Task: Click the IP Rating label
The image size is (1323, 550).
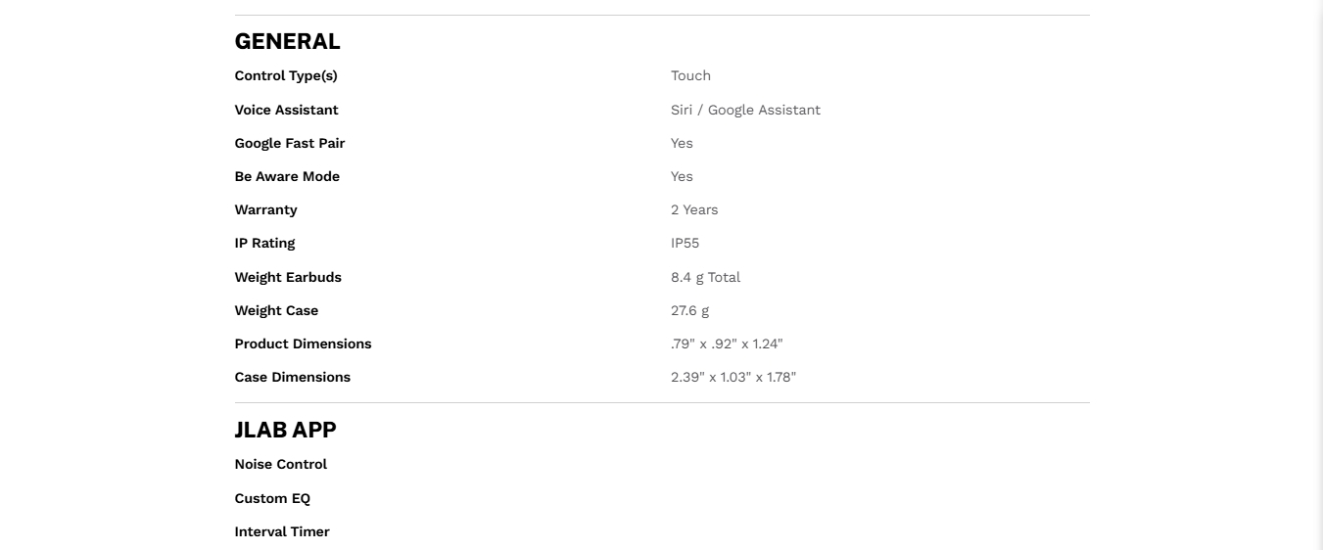Action: click(x=264, y=243)
